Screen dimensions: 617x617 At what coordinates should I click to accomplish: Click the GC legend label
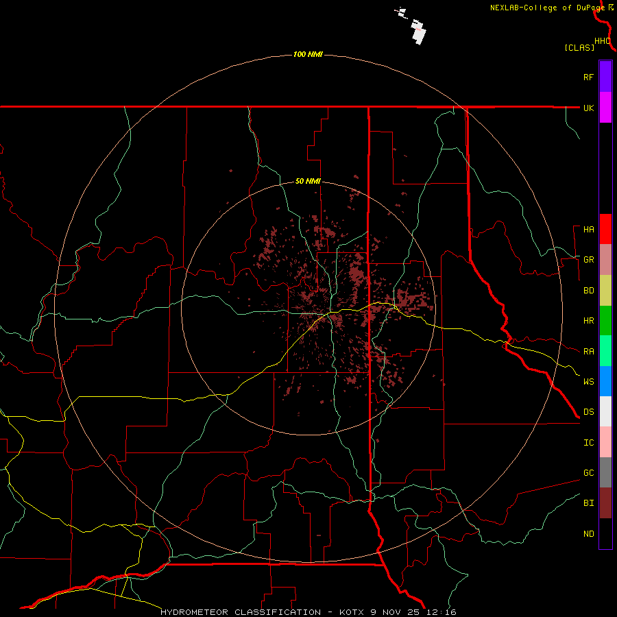point(588,473)
